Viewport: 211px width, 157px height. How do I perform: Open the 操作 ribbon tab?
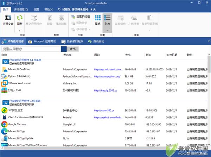tap(6, 9)
